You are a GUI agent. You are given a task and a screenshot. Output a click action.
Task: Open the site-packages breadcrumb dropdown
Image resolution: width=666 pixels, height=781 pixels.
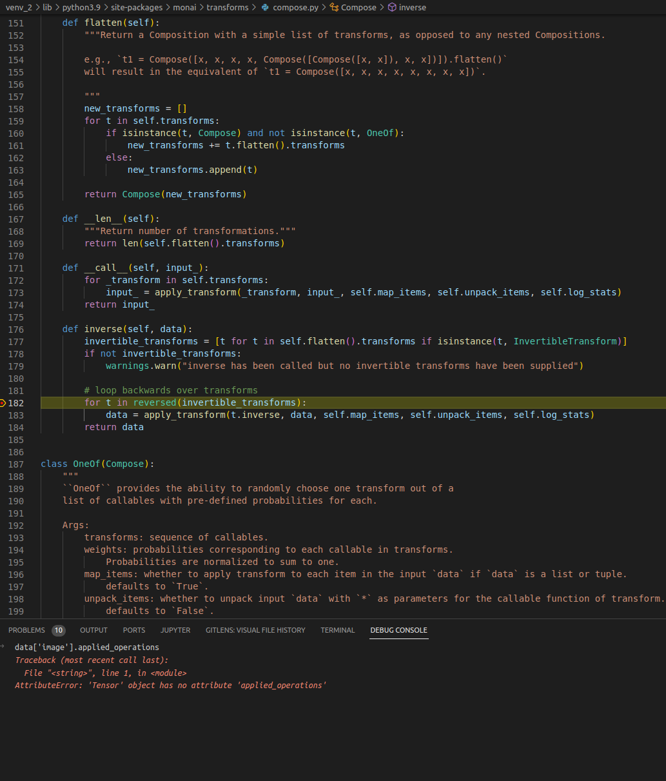[135, 8]
